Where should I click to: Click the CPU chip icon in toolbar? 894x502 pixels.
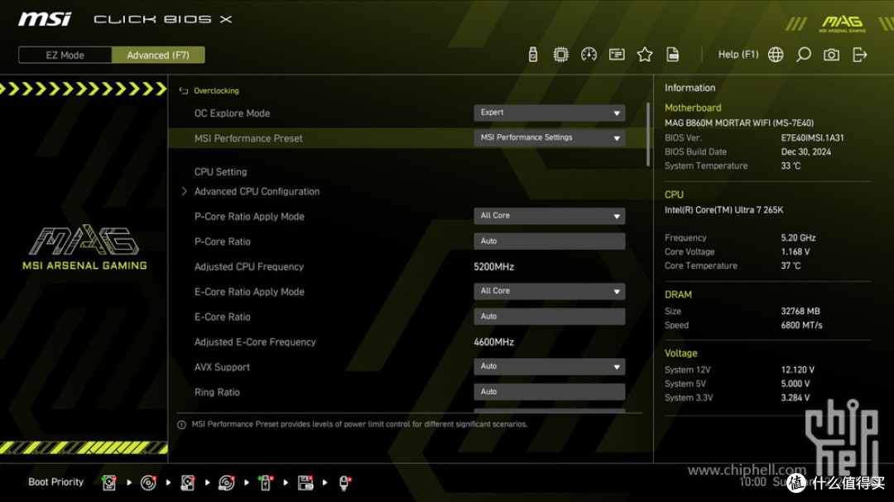[x=560, y=55]
